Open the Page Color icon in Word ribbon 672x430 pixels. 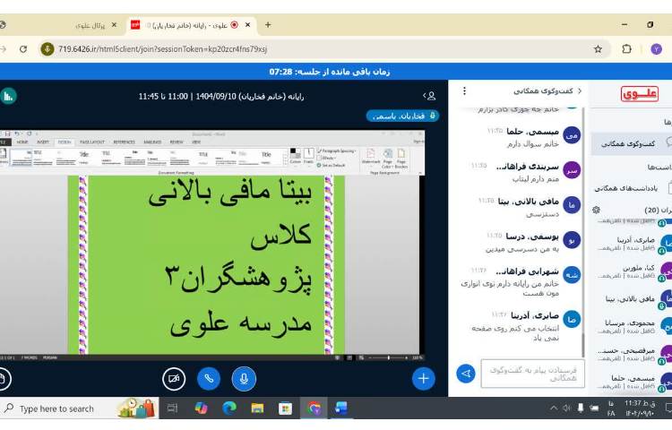(388, 159)
